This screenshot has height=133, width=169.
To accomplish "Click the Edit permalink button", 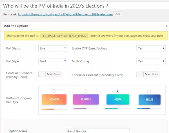I will click(x=118, y=14).
